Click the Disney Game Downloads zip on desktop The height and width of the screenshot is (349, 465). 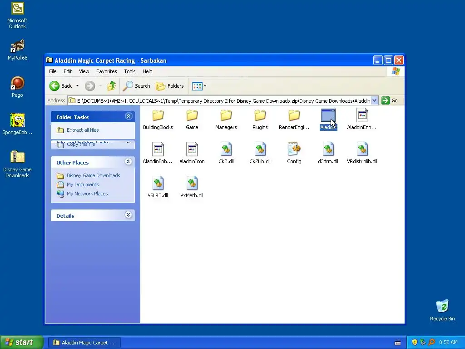17,164
